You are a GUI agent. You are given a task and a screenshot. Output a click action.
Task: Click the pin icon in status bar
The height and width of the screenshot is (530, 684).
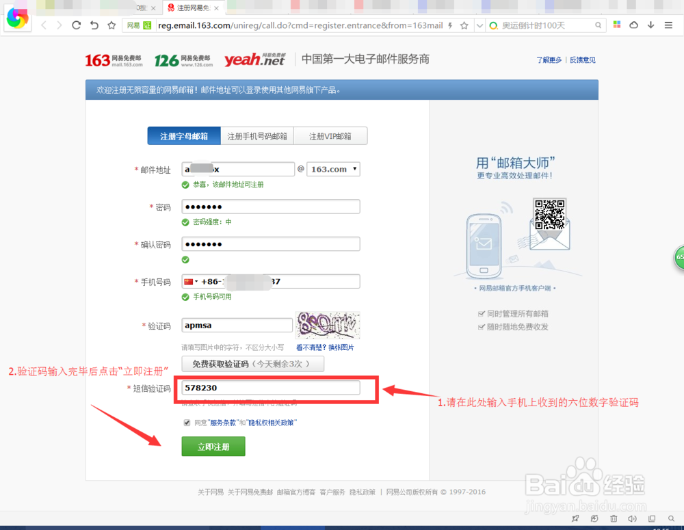tap(575, 518)
